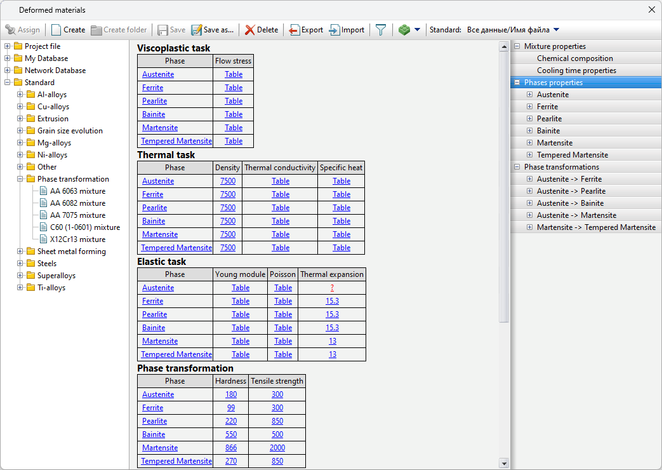Screen dimensions: 662x470
Task: Click the Export icon in toolbar
Action: [295, 30]
